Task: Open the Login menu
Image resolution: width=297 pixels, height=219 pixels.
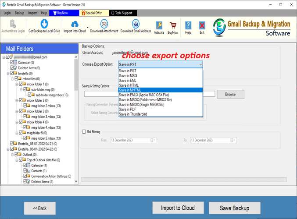Action: [7, 13]
